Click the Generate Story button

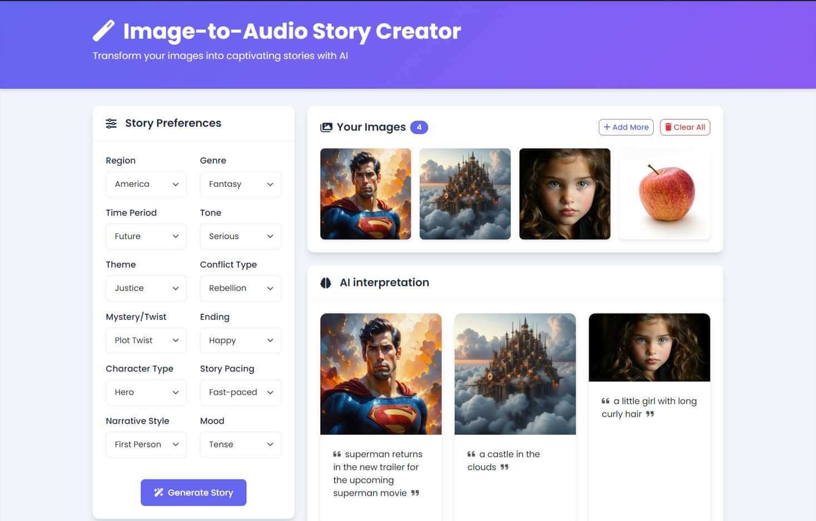193,493
